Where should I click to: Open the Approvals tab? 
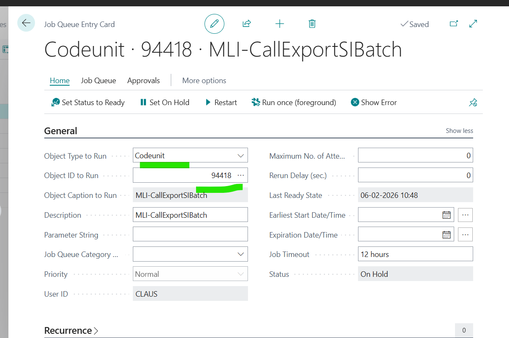pyautogui.click(x=143, y=81)
